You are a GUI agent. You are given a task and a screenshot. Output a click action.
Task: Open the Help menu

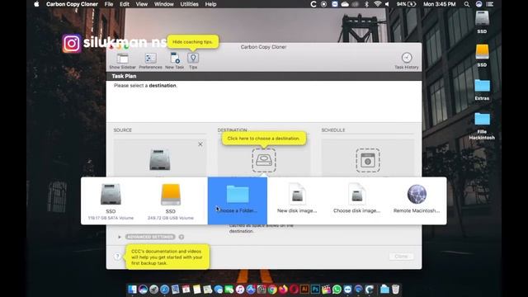[x=211, y=4]
